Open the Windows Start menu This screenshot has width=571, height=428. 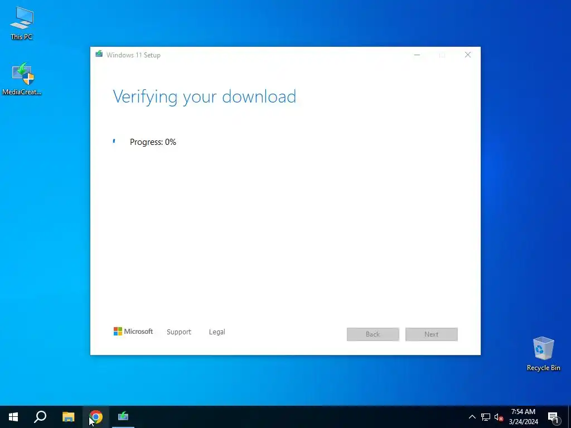point(13,417)
